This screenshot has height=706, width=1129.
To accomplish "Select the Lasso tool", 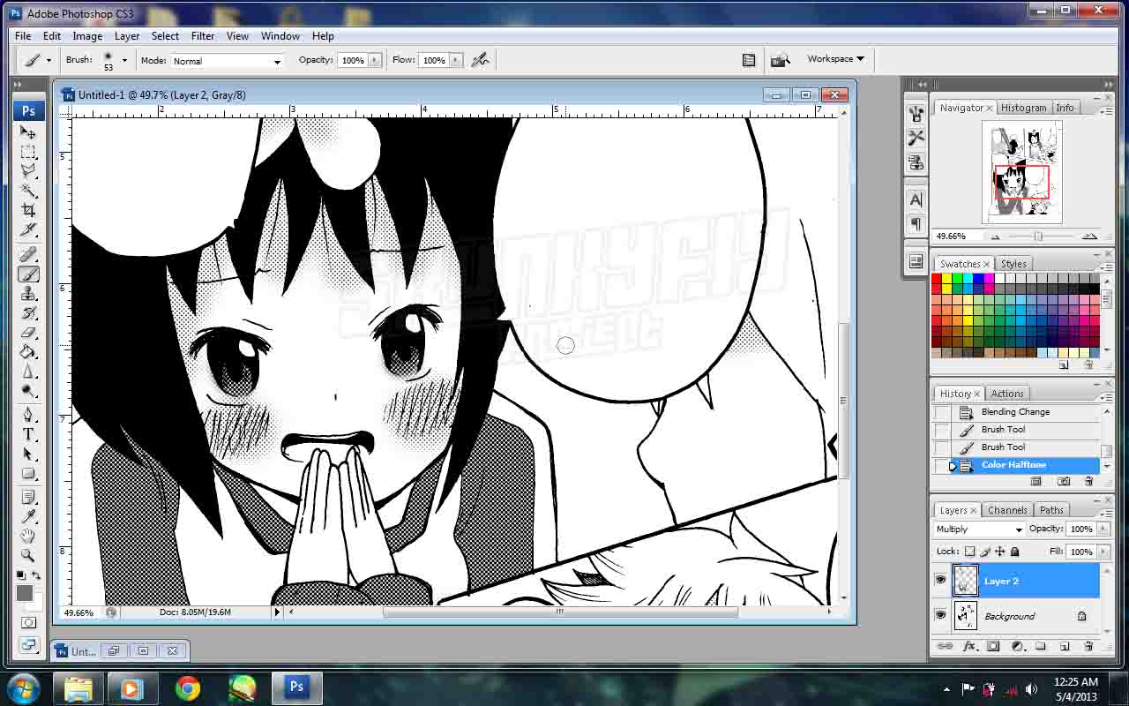I will (x=28, y=171).
